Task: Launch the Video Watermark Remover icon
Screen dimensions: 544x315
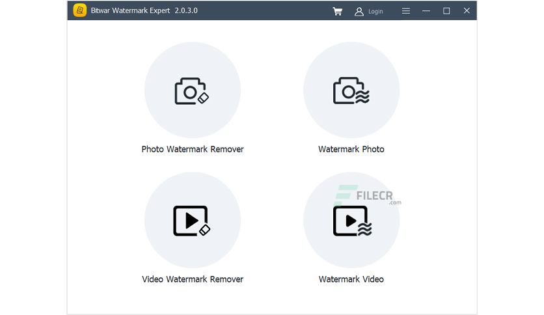Action: (x=193, y=220)
